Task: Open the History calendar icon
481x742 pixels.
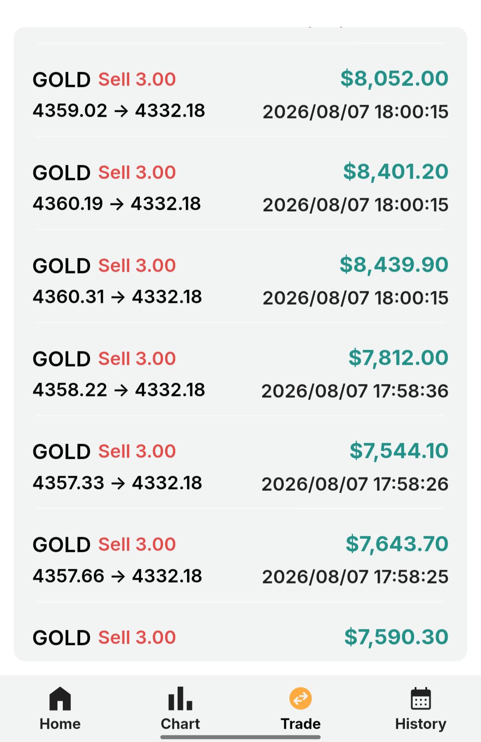Action: coord(421,698)
